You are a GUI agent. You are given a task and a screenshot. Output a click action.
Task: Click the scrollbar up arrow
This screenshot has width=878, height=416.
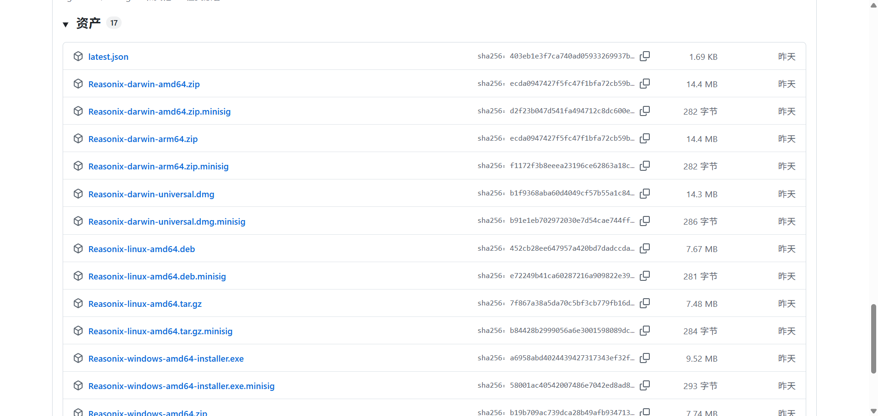(x=873, y=5)
